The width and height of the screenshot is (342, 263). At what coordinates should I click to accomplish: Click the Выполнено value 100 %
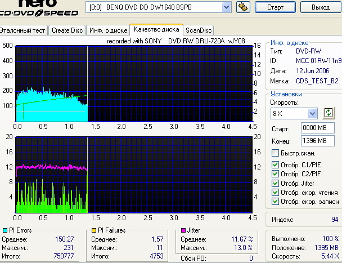[x=330, y=238]
